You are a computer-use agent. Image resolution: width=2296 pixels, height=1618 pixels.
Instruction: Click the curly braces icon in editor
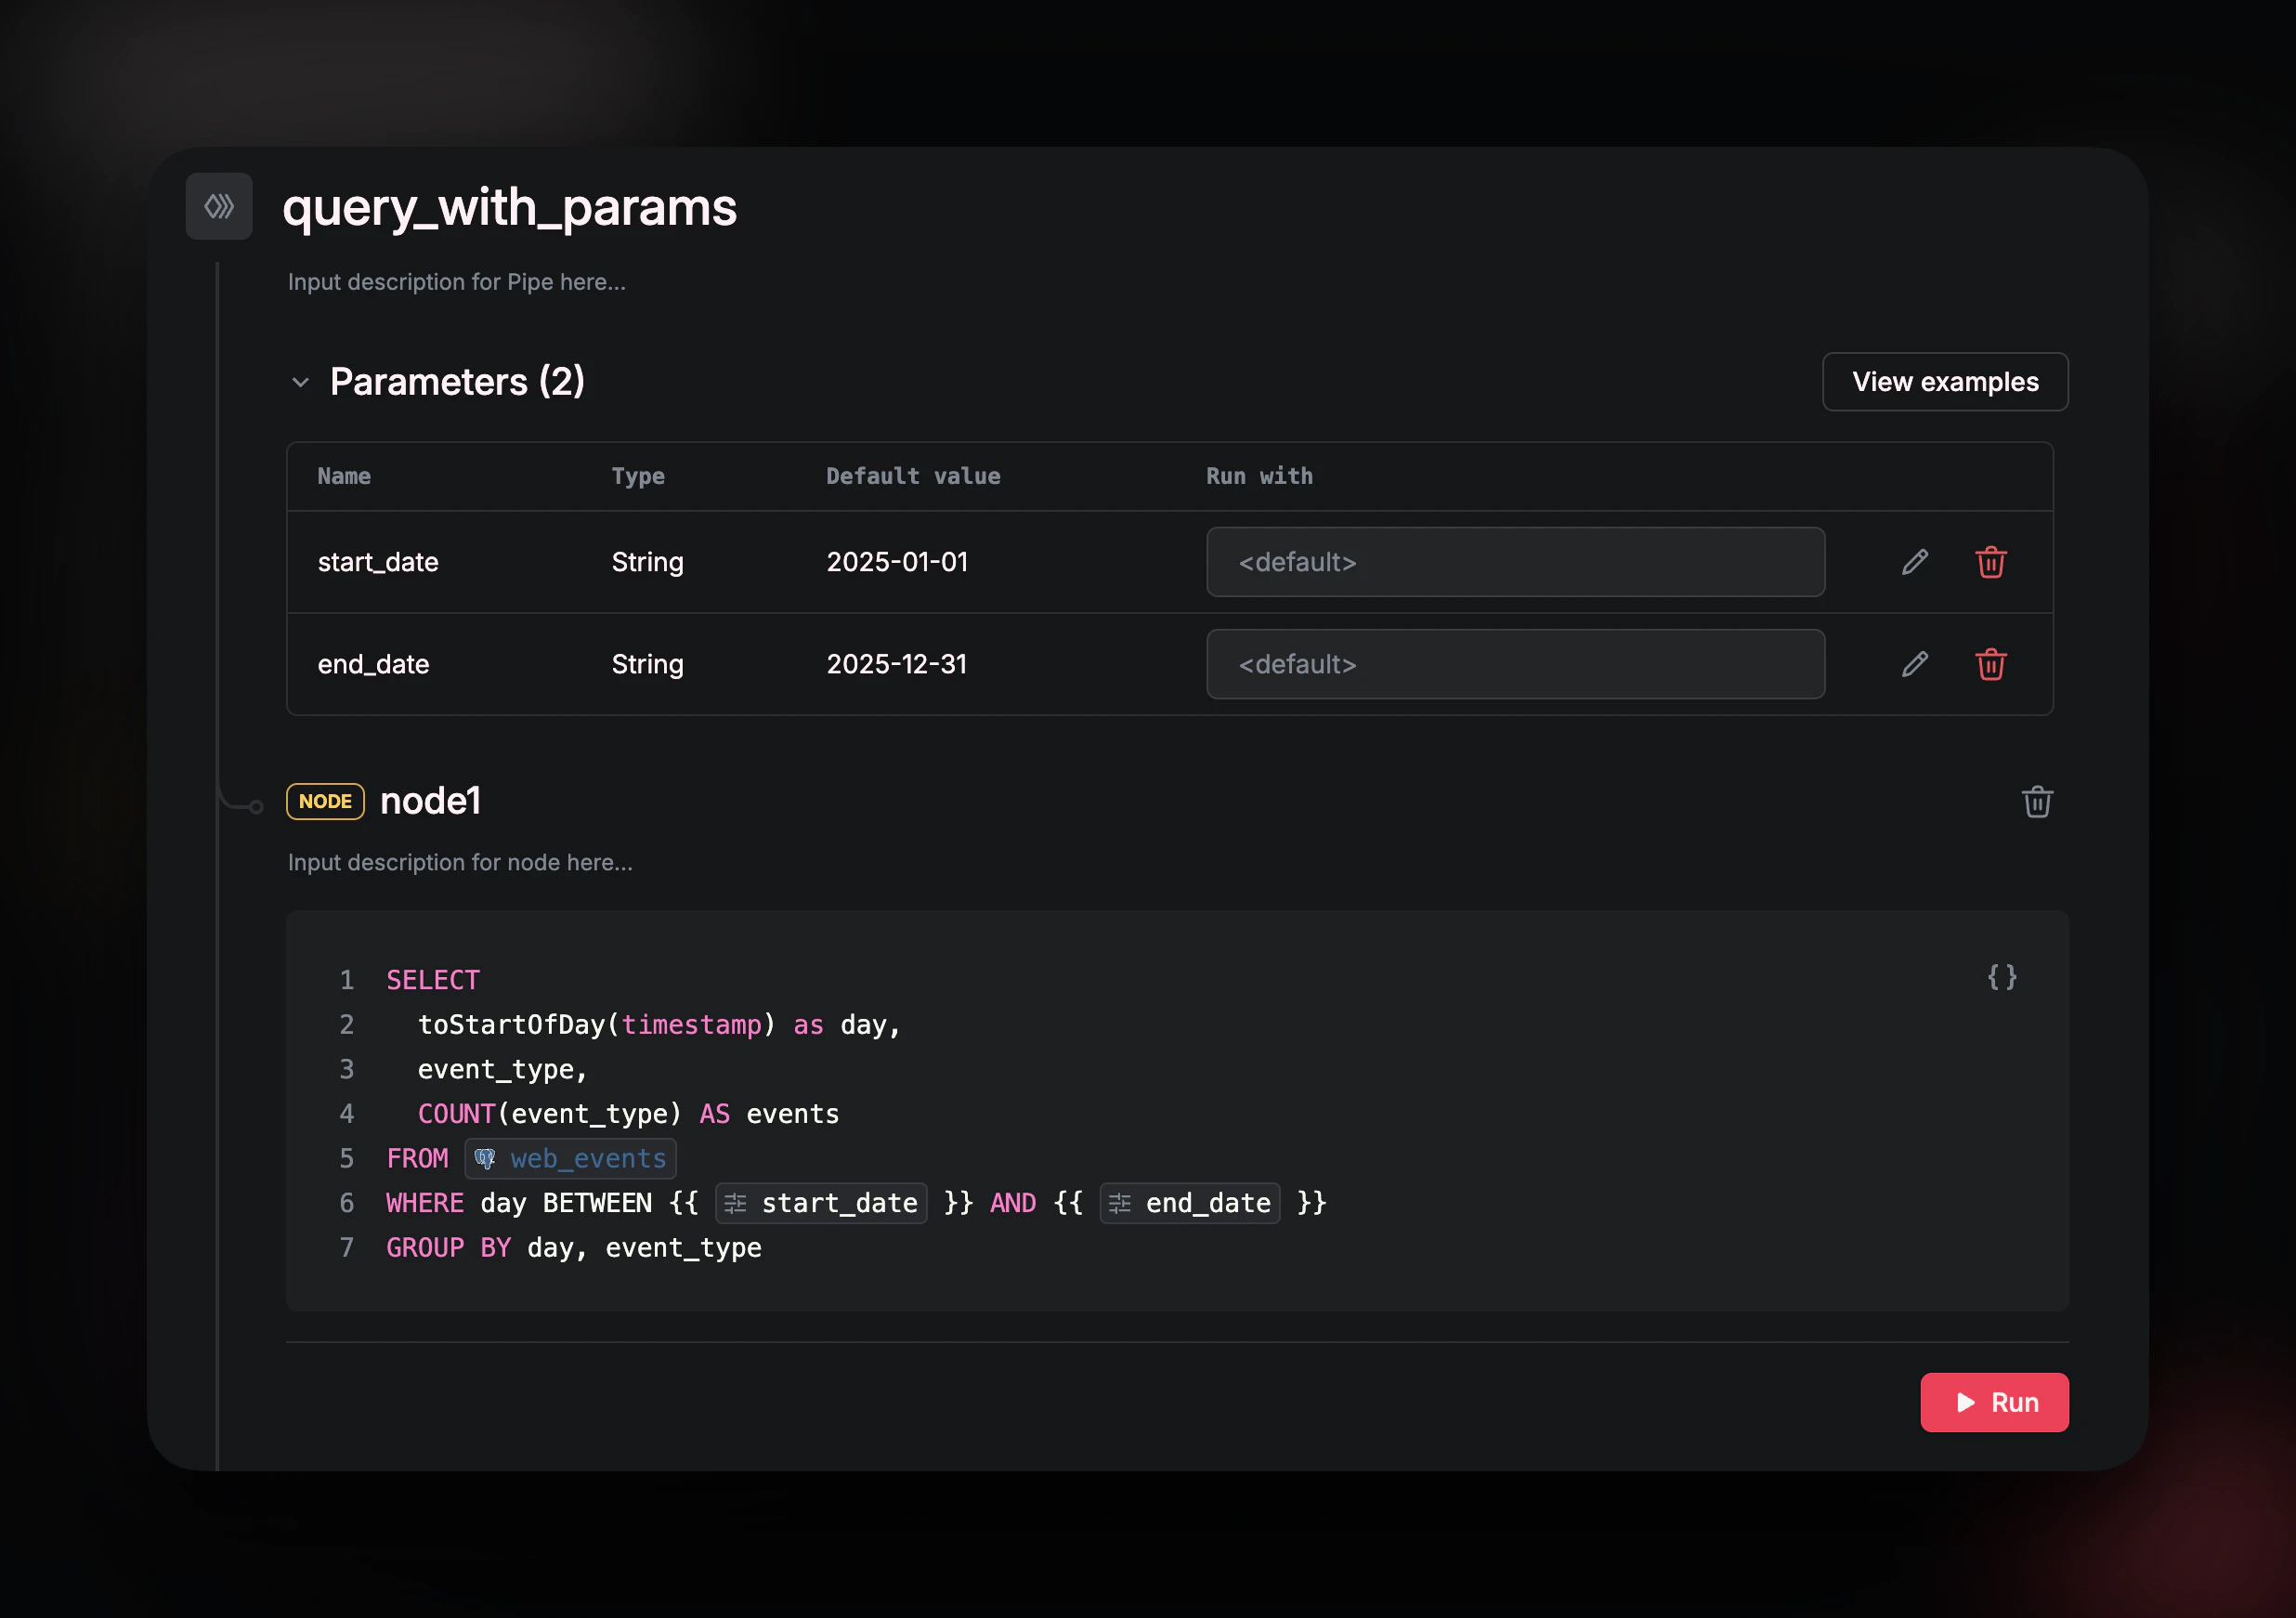pyautogui.click(x=2001, y=977)
